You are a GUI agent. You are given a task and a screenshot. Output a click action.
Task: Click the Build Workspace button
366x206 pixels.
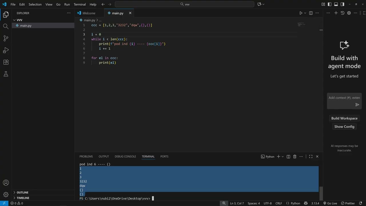(x=344, y=118)
